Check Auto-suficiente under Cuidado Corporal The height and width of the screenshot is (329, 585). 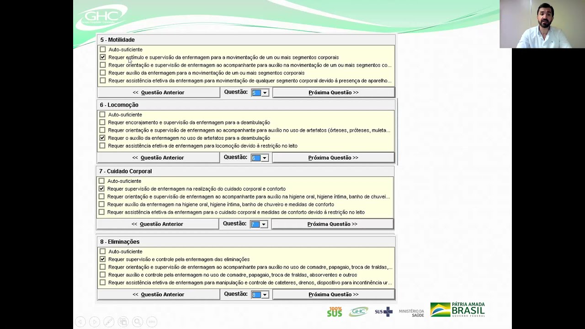(101, 181)
